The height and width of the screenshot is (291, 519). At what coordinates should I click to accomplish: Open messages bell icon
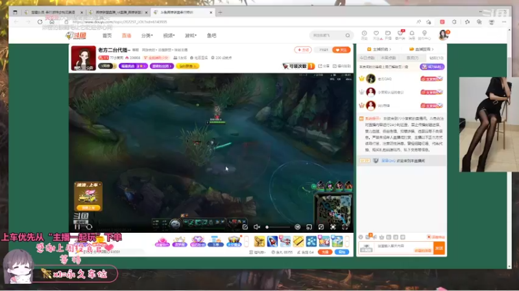pos(412,34)
